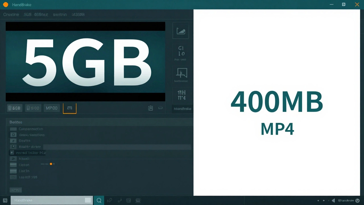Open the MP60 format tool

click(x=51, y=108)
